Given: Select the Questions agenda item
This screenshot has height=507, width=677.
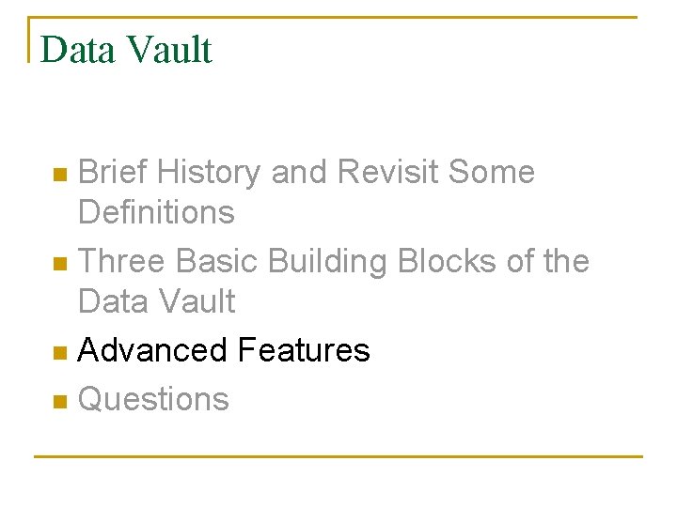Looking at the screenshot, I should [153, 399].
